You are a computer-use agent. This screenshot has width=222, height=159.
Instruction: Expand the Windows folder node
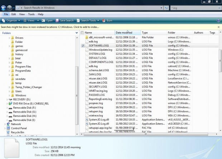tap(9, 95)
